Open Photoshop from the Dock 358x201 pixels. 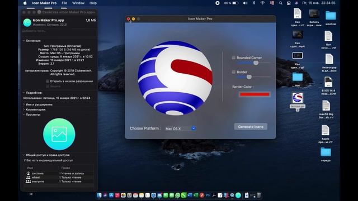[x=208, y=195]
